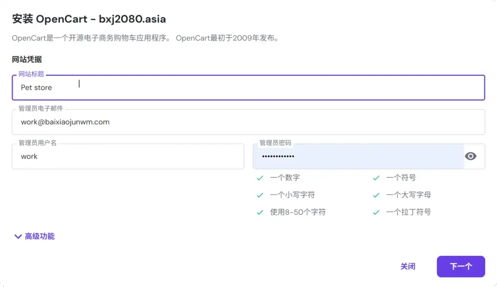Click the OpenCart description paragraph
Screen dimensions: 497x287
(x=146, y=38)
